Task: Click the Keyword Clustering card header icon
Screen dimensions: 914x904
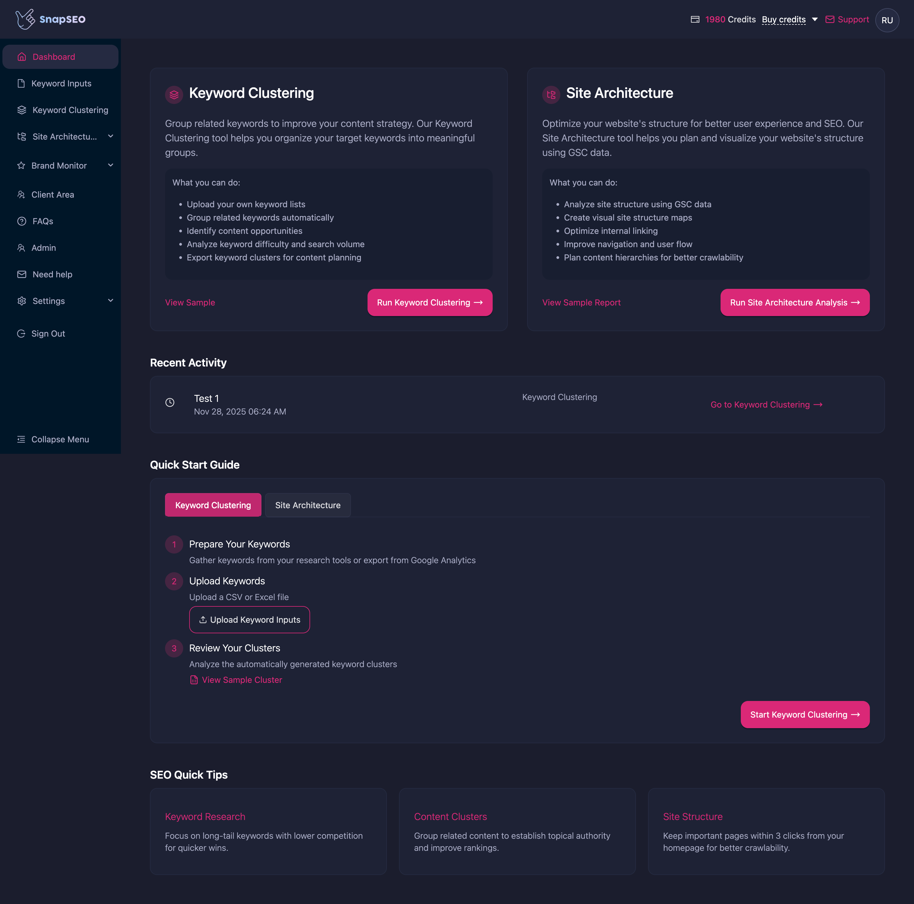Action: click(x=174, y=95)
